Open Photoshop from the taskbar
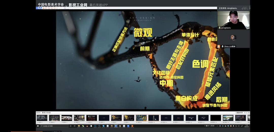 click(95, 126)
